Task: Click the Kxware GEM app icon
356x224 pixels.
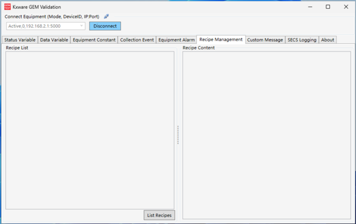Action: 7,7
